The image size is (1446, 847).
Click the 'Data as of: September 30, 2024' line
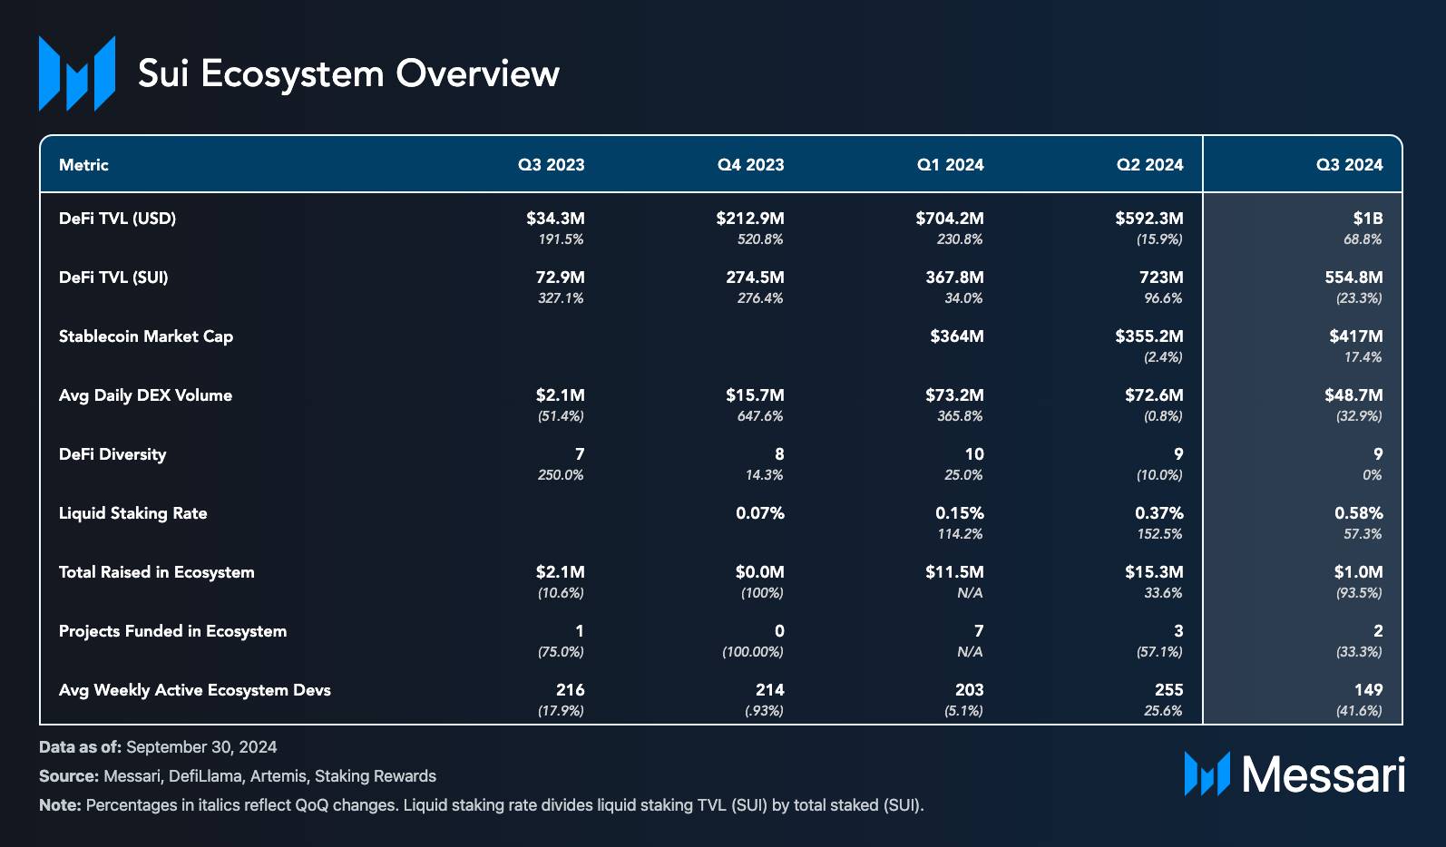158,747
